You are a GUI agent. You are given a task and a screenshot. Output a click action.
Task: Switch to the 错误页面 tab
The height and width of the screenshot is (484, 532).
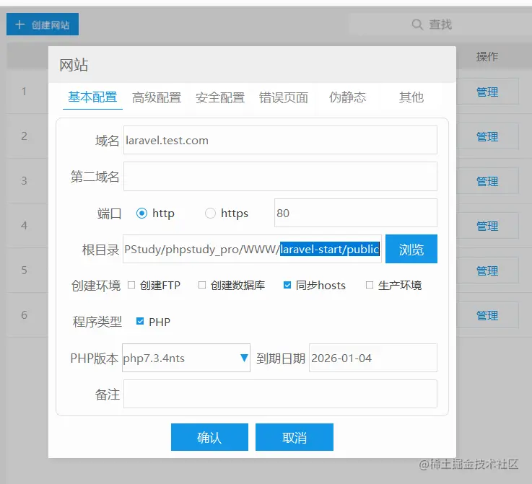(x=284, y=97)
